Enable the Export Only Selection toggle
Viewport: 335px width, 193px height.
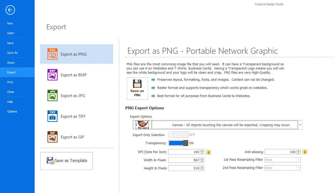pos(178,135)
